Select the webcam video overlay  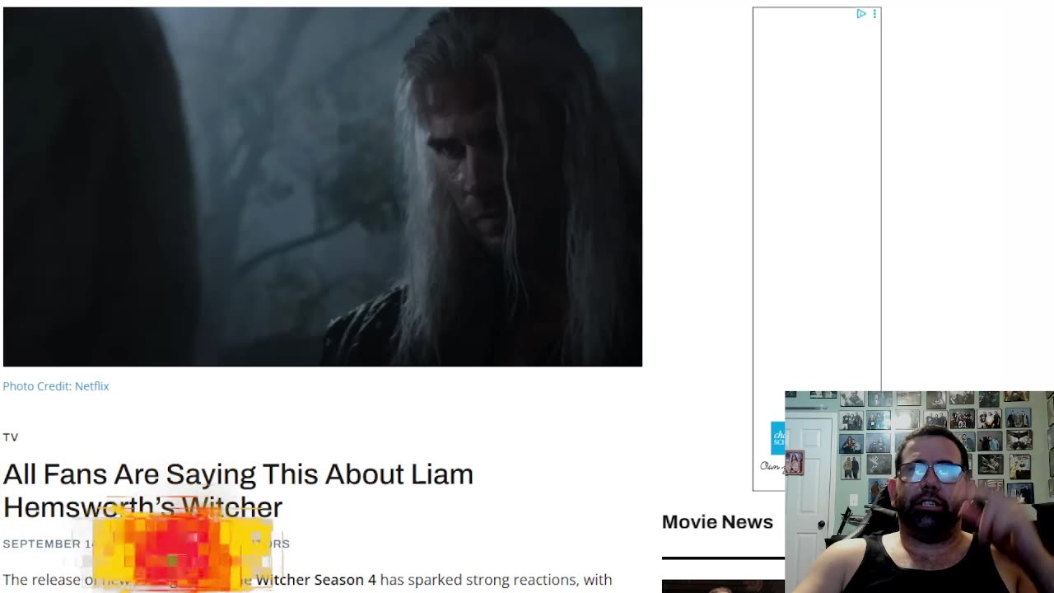coord(919,492)
